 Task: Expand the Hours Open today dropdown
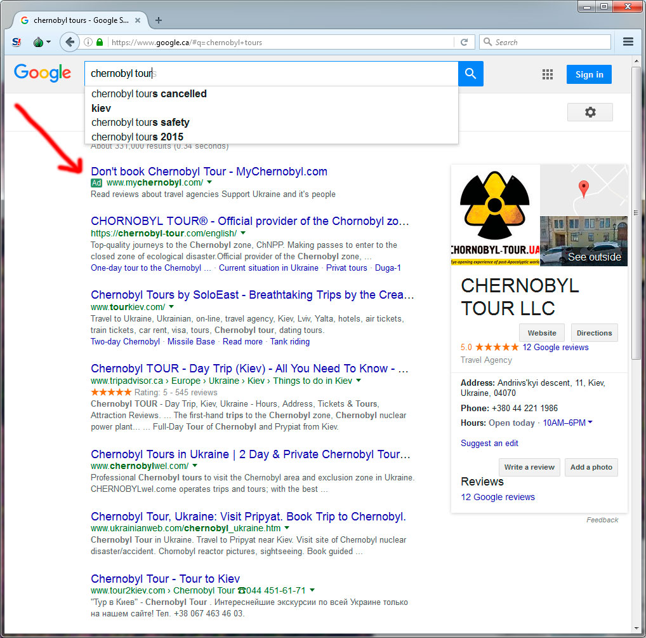click(590, 423)
